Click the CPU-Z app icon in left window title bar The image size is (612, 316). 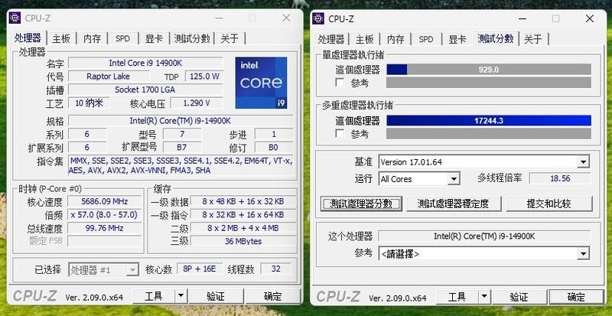click(15, 18)
